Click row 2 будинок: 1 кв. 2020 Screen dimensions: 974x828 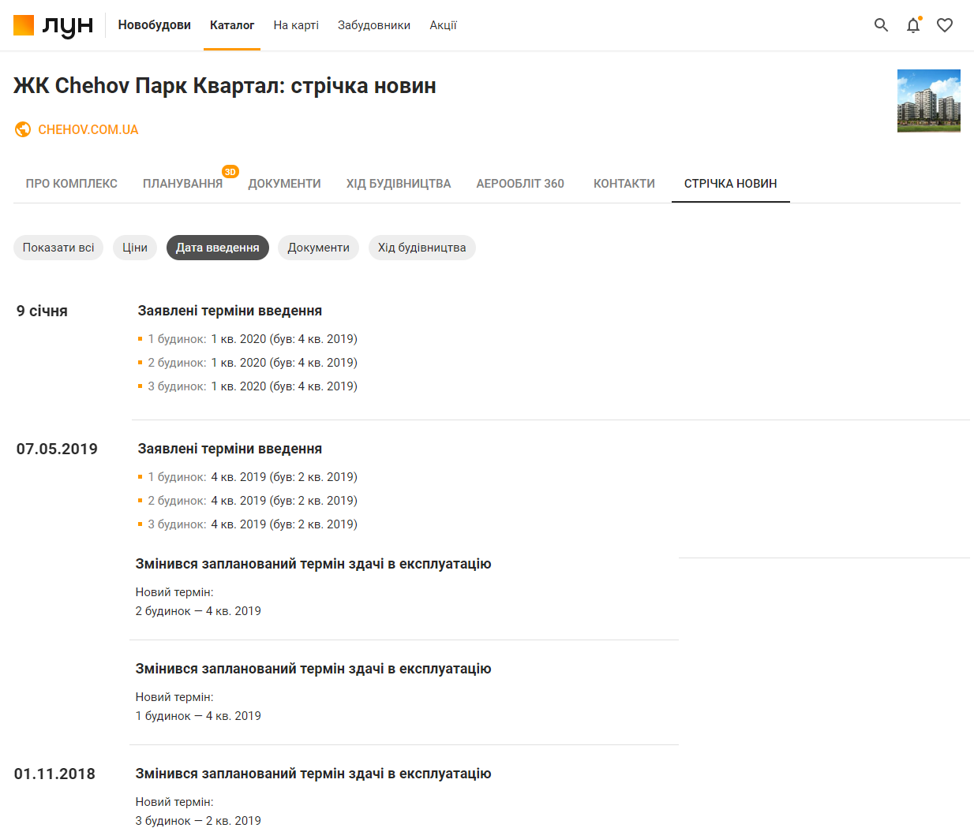[248, 363]
